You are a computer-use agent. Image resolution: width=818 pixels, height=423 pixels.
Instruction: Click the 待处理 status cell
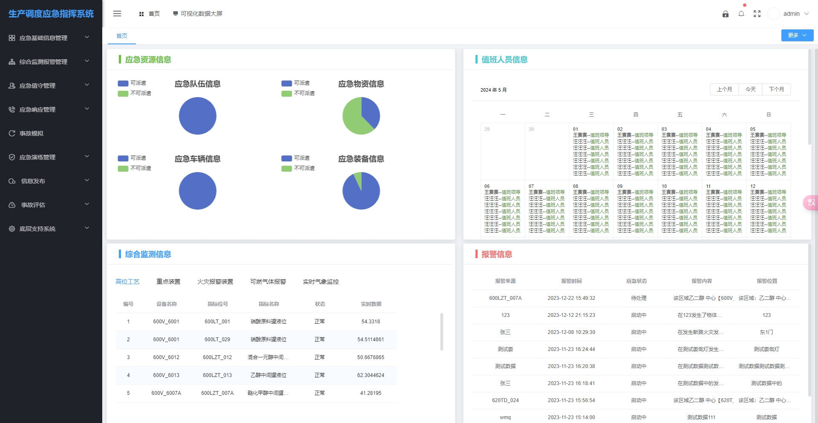[639, 298]
